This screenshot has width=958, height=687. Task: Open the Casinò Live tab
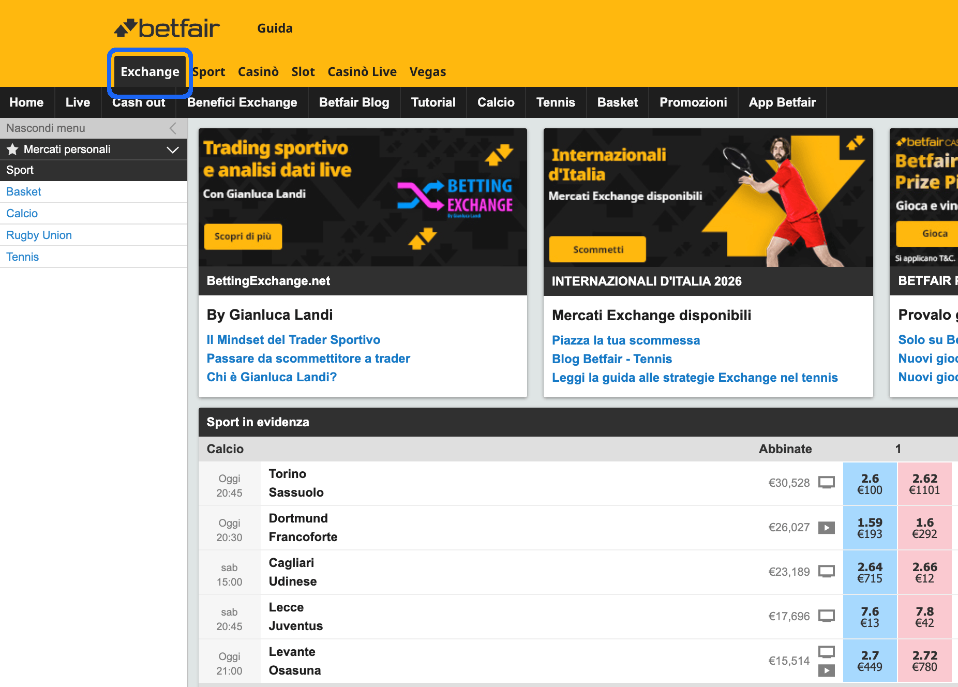coord(362,72)
